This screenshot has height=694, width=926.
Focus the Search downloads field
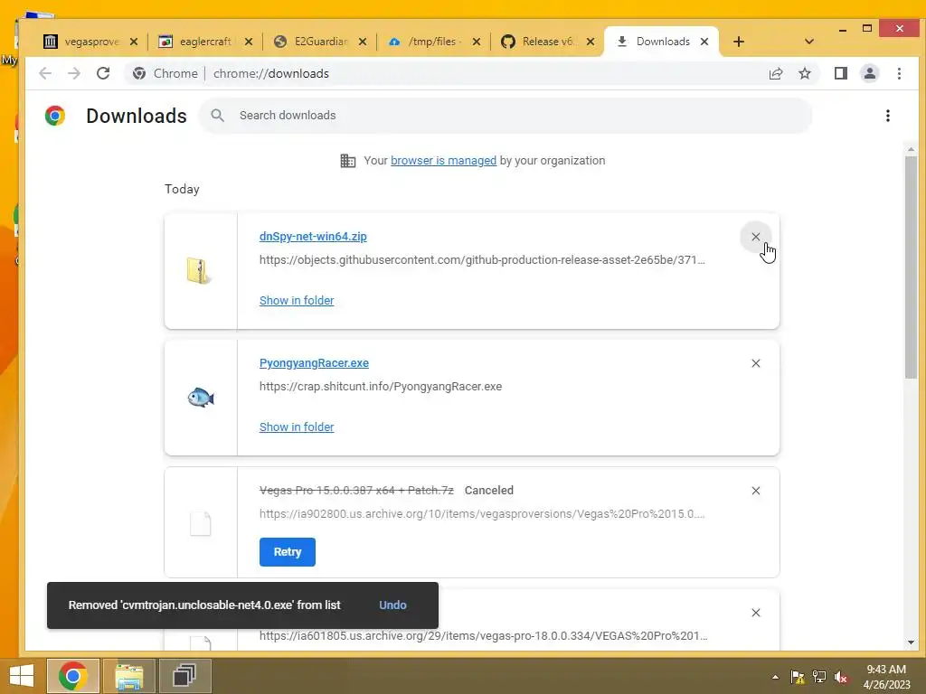(506, 116)
